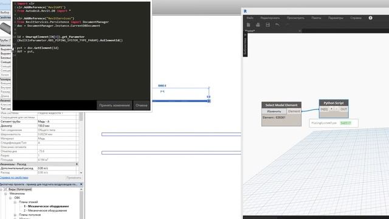
Task: Click the Материал row in Properties
Action: pos(39,139)
